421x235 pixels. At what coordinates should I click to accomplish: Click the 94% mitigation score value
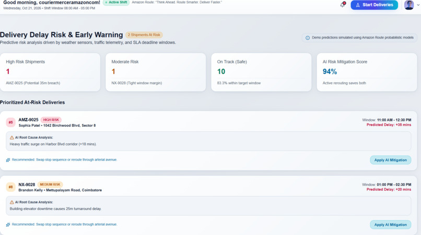tap(330, 71)
